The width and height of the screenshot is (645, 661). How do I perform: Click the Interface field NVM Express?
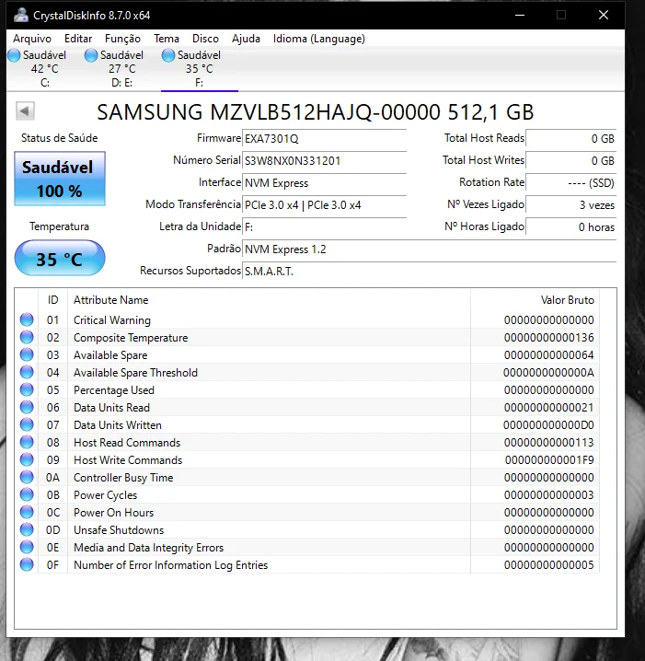click(x=325, y=183)
